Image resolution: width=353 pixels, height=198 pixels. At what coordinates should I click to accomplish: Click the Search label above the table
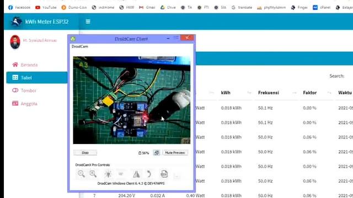(x=337, y=76)
